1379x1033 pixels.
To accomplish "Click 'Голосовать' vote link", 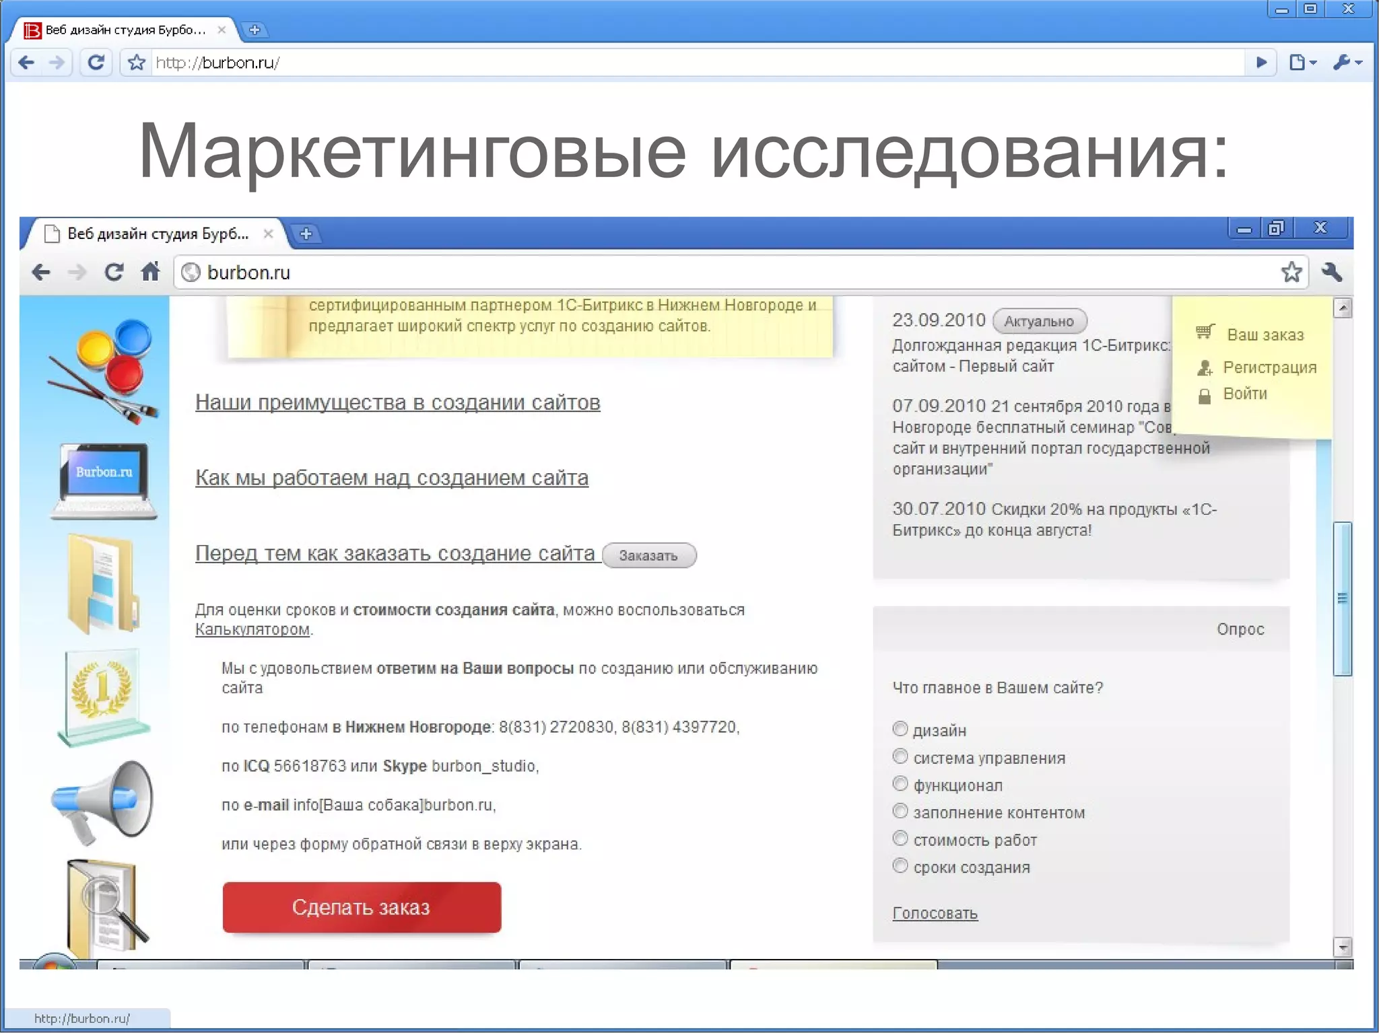I will pyautogui.click(x=935, y=913).
